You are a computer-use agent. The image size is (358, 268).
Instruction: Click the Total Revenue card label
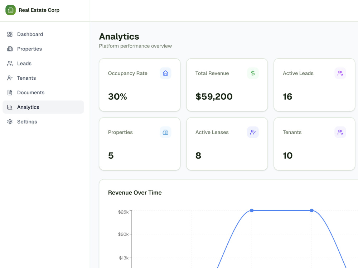click(212, 73)
